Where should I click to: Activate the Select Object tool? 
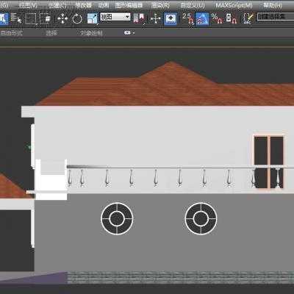pyautogui.click(x=4, y=18)
